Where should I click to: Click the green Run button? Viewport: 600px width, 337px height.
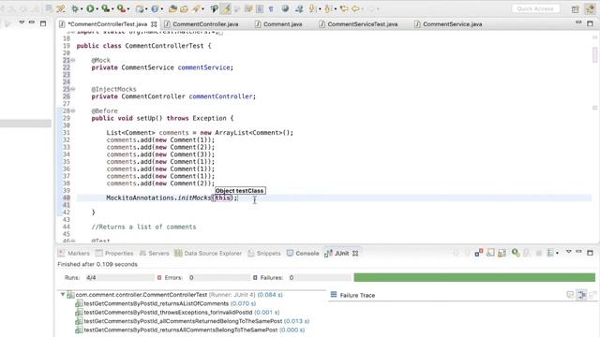click(90, 8)
